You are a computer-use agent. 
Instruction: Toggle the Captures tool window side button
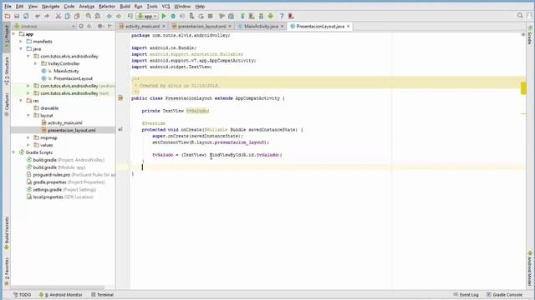[7, 104]
